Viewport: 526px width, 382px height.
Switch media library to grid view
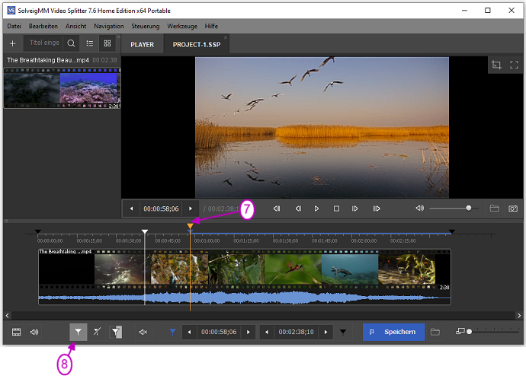coord(107,43)
